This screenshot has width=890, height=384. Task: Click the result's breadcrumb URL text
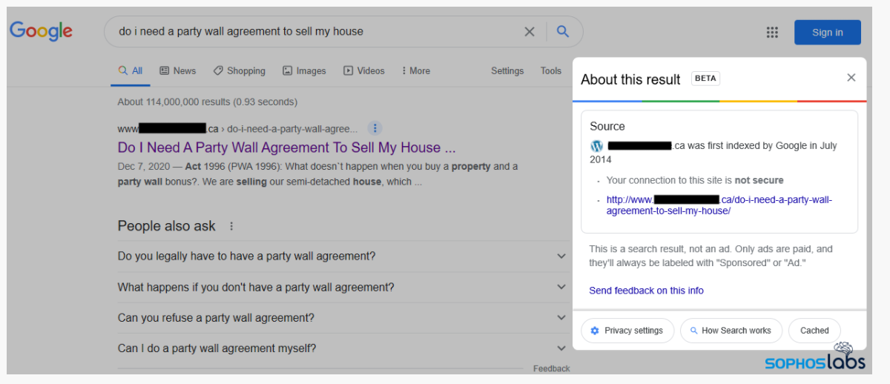click(237, 128)
